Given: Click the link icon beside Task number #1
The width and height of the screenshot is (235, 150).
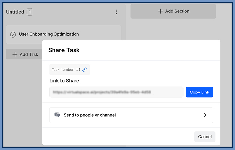Looking at the screenshot, I should click(84, 70).
